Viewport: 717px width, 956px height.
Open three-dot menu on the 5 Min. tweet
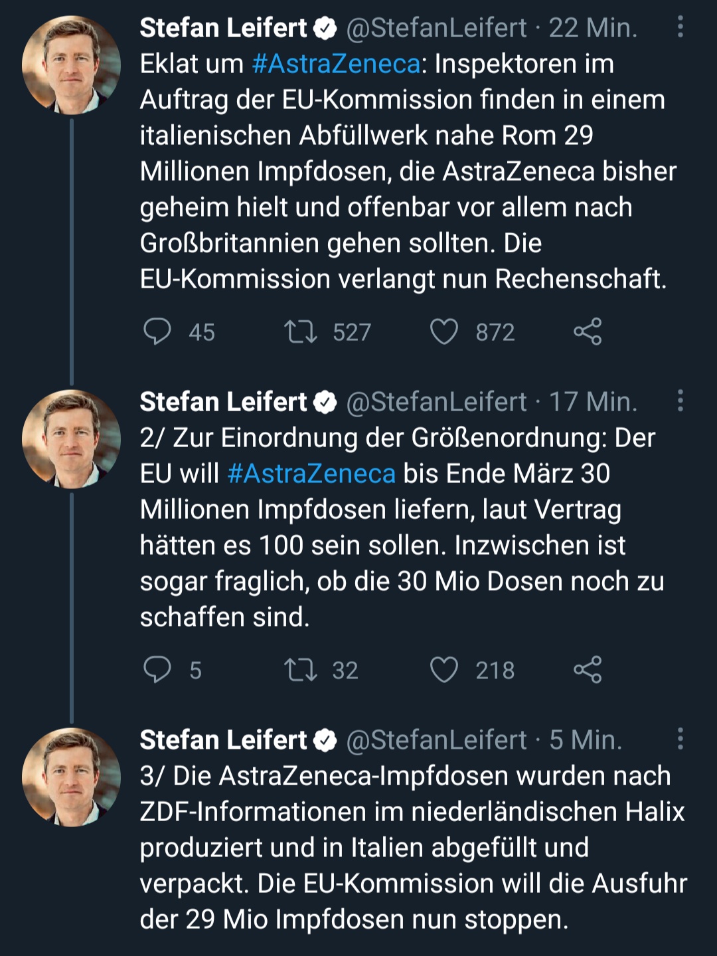680,739
